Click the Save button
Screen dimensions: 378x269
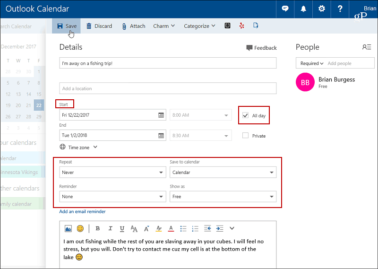67,26
